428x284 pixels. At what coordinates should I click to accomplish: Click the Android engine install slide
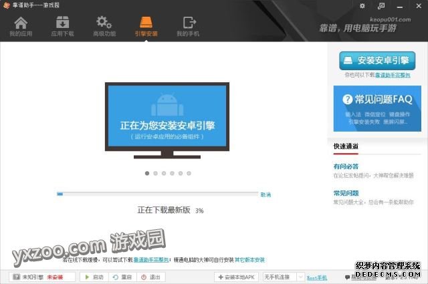[x=167, y=120]
